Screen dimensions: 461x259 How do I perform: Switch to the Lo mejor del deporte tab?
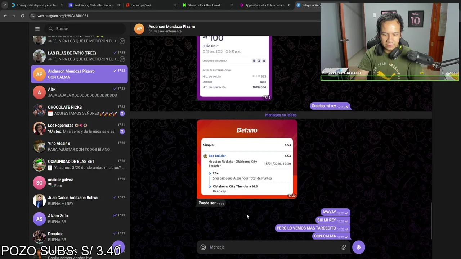34,5
